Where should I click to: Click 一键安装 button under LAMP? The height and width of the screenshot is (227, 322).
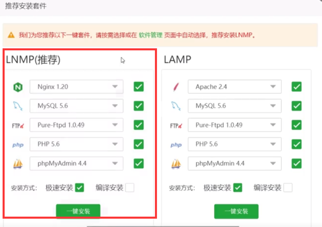(236, 211)
